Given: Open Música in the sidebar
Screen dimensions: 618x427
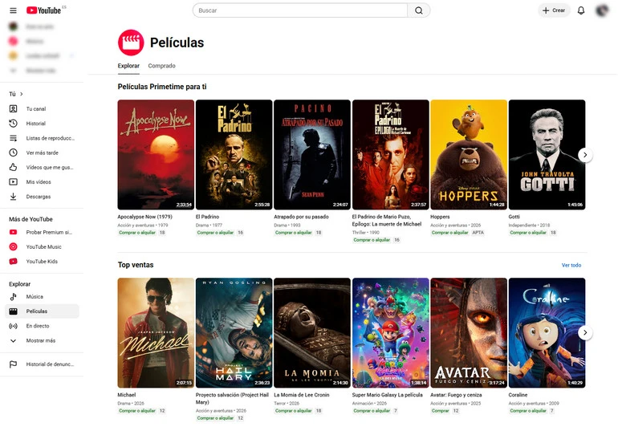Looking at the screenshot, I should pyautogui.click(x=43, y=296).
